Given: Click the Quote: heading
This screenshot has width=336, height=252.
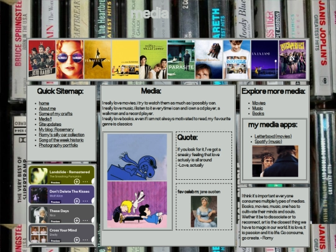Looking at the screenshot, I should [187, 138].
